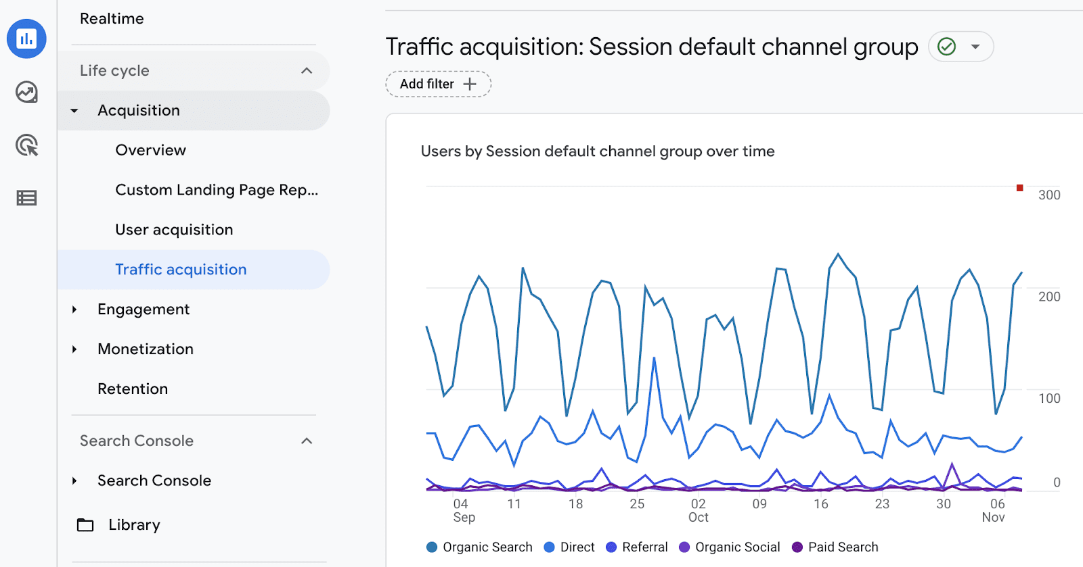This screenshot has height=567, width=1083.
Task: Expand the Engagement menu group
Action: [x=74, y=310]
